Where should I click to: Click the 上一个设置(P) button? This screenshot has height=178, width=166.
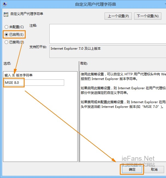tap(118, 16)
